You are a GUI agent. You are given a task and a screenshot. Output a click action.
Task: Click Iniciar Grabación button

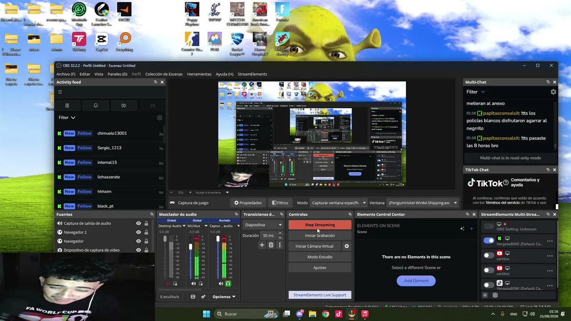[320, 235]
